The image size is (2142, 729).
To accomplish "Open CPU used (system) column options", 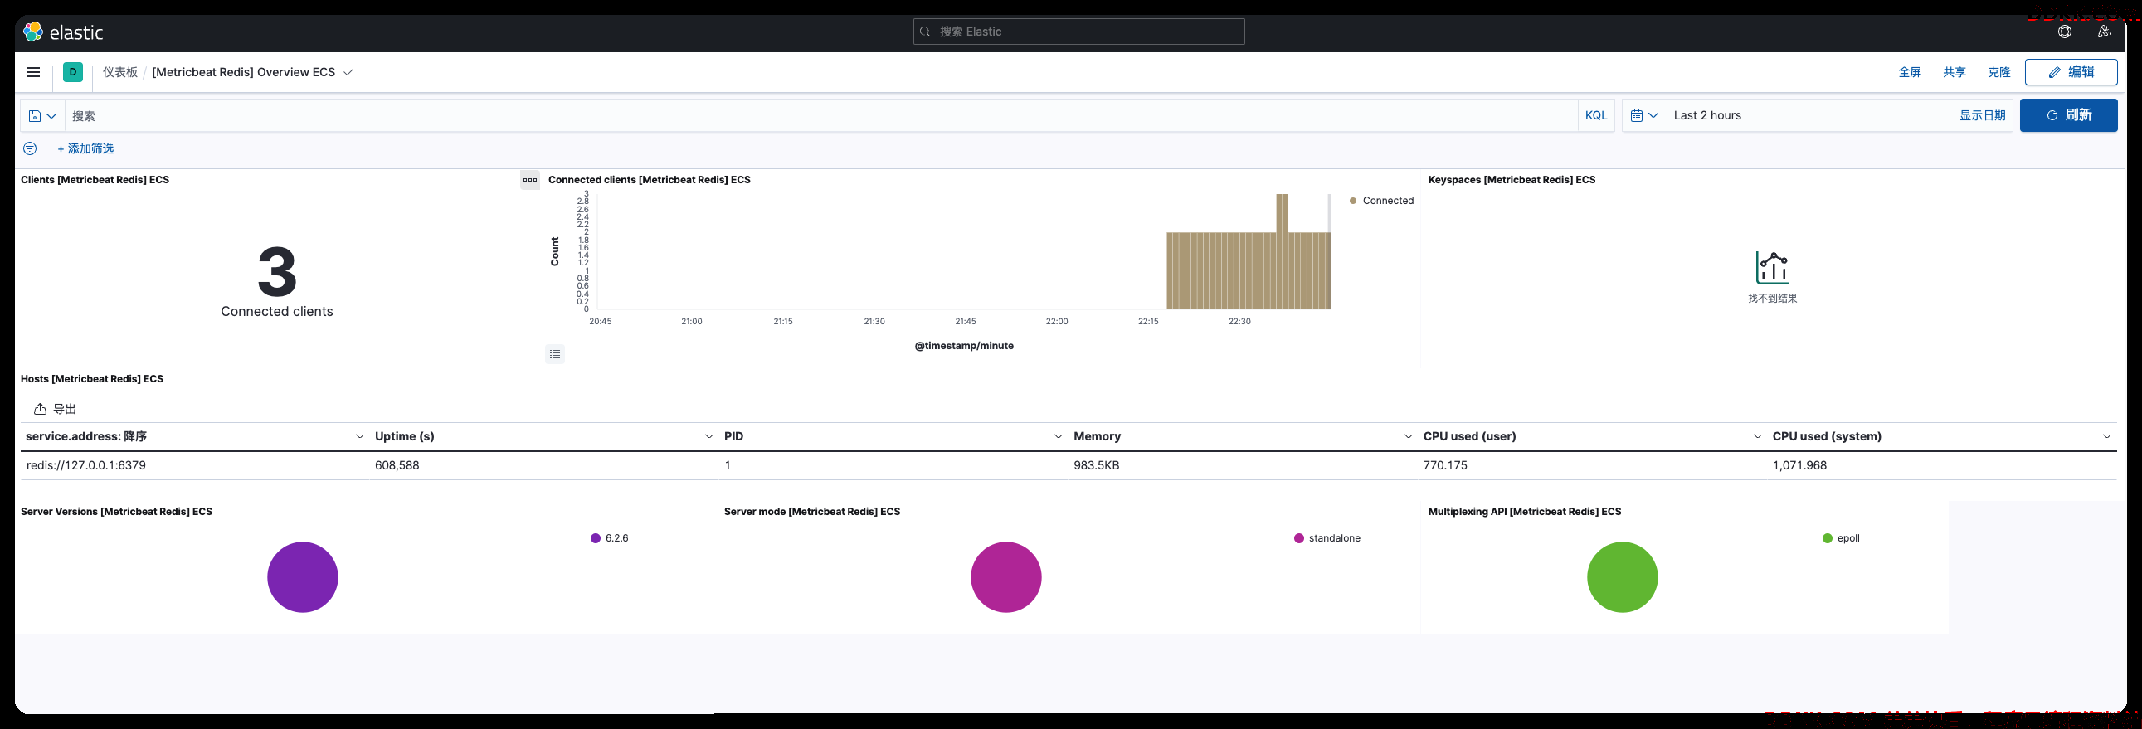I will [2106, 436].
